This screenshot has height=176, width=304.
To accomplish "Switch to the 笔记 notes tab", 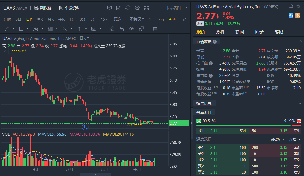I will (279, 32).
